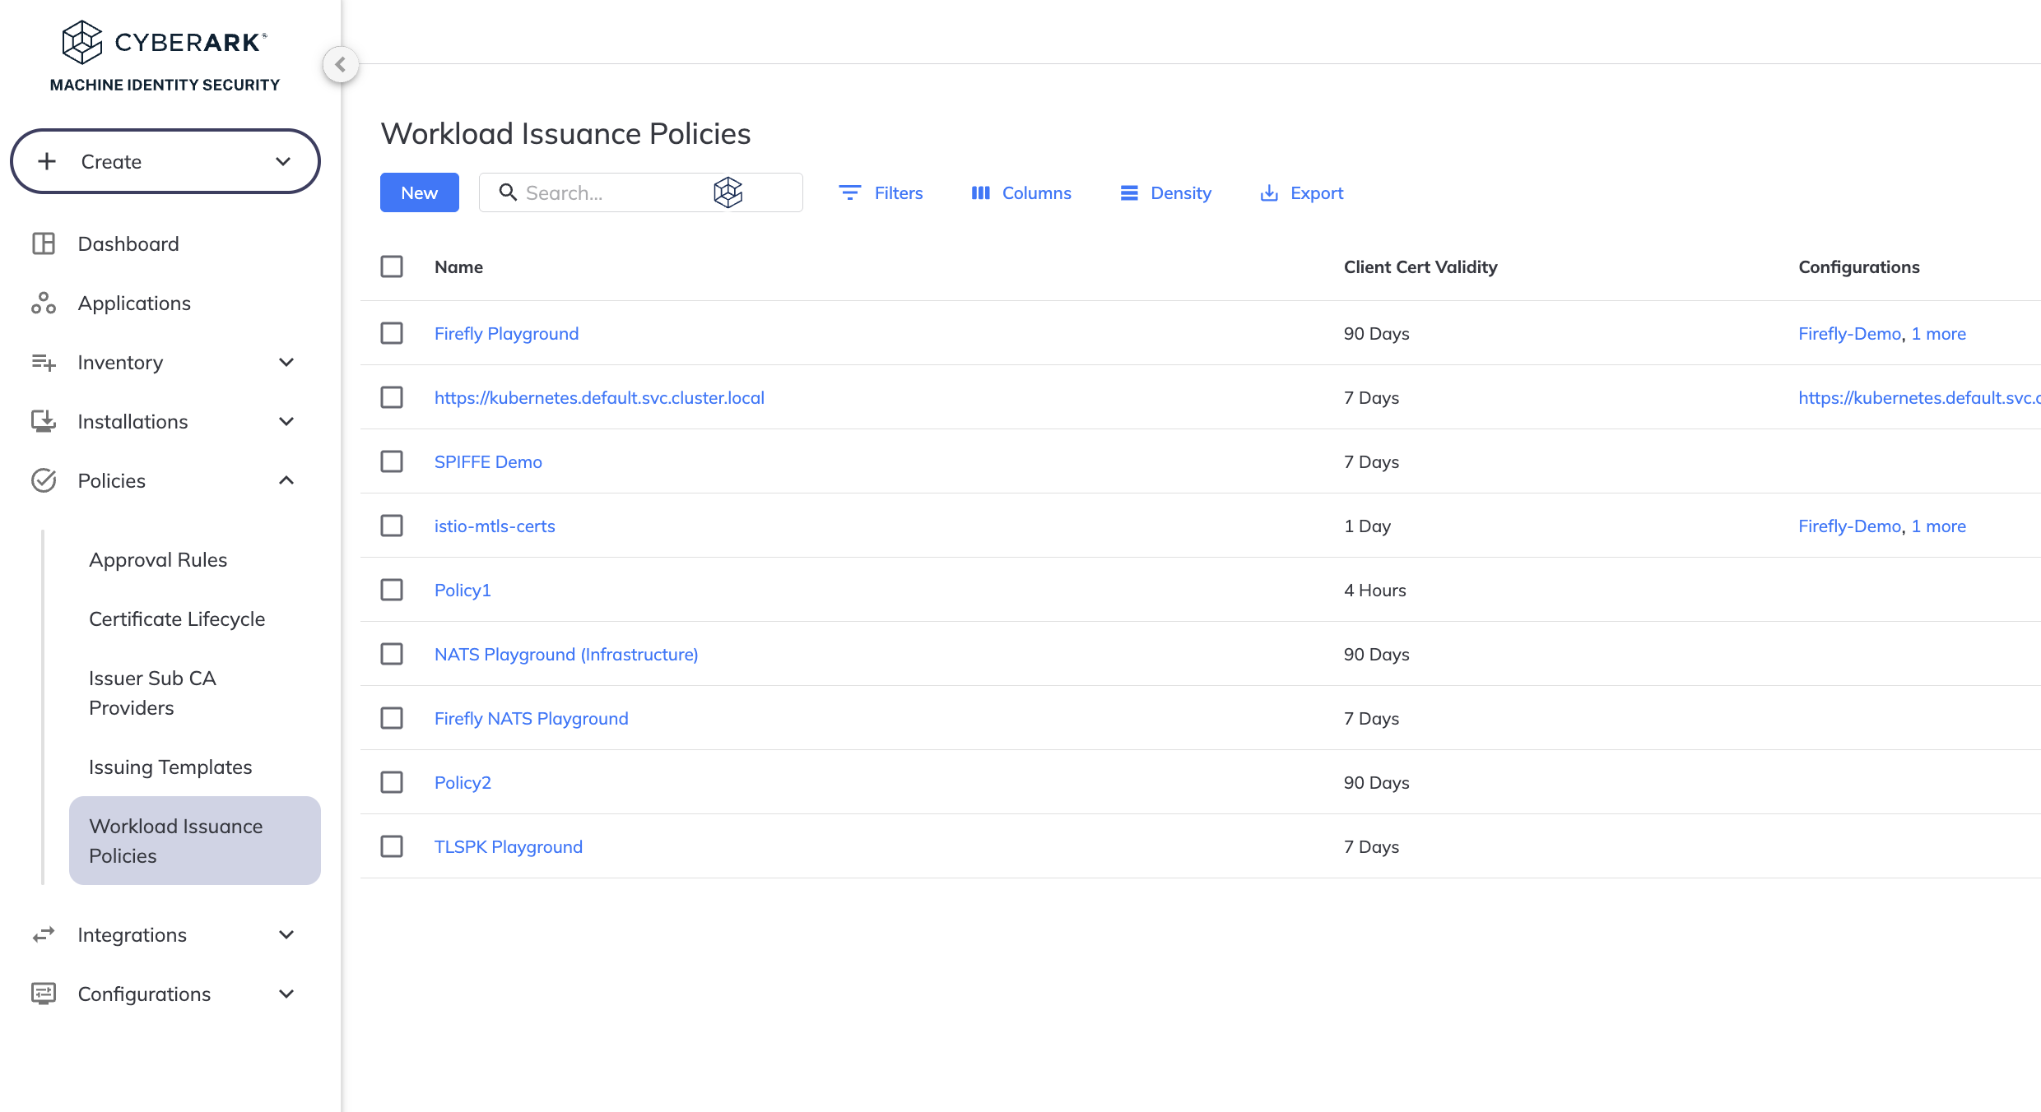Click the CyberArk cube icon in search box
The width and height of the screenshot is (2041, 1112).
[728, 192]
